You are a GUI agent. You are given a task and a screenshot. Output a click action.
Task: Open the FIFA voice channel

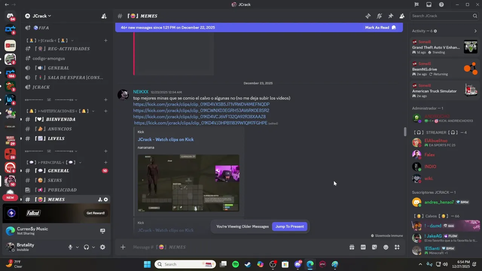point(66,28)
